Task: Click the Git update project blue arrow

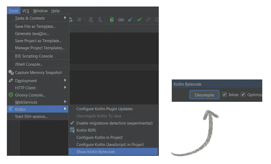Action: [130, 20]
